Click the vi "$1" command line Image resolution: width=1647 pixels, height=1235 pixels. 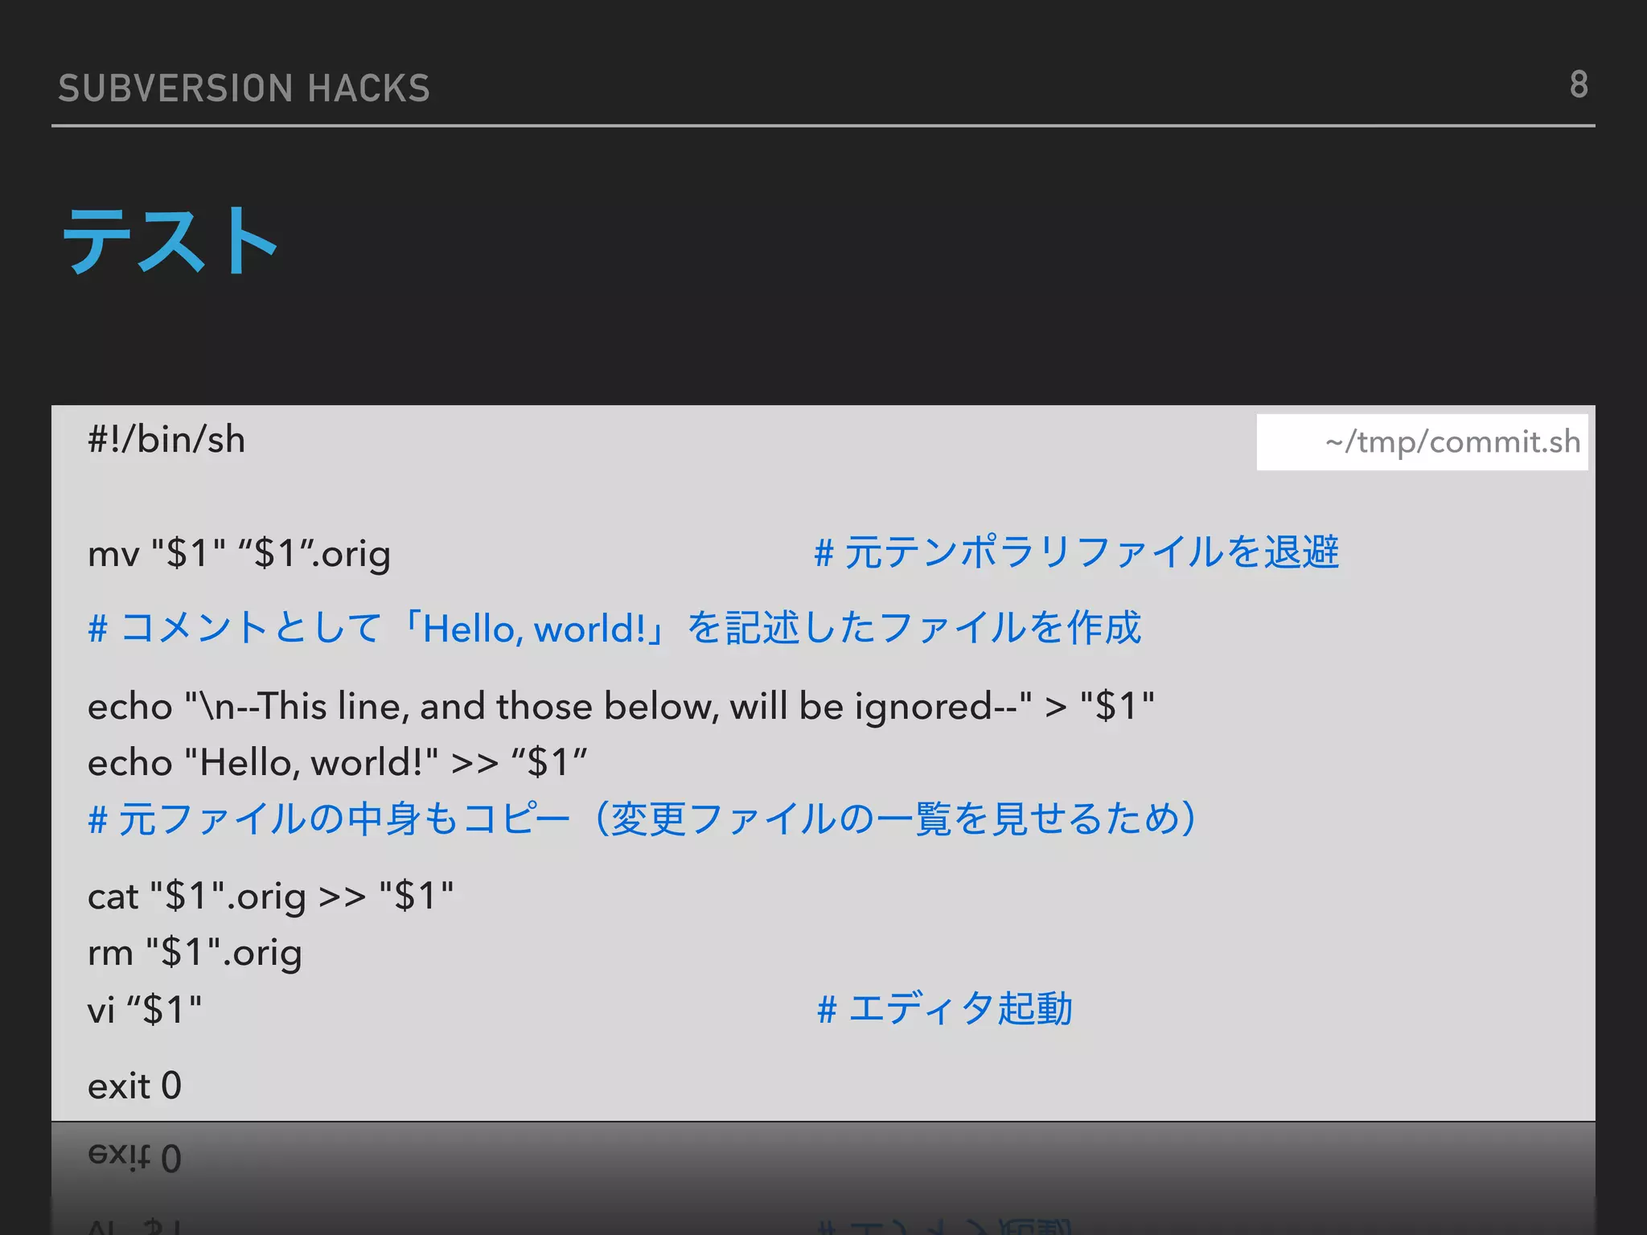[x=144, y=1010]
